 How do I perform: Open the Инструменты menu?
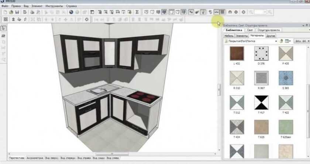(54, 6)
